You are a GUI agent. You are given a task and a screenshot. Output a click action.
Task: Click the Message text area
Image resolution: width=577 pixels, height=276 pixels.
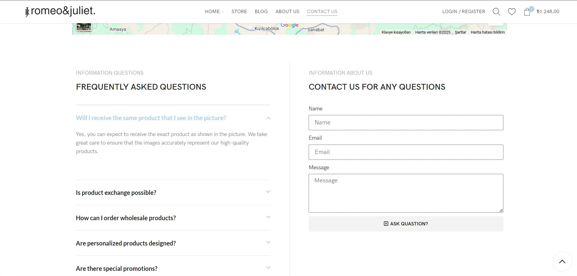tap(406, 193)
